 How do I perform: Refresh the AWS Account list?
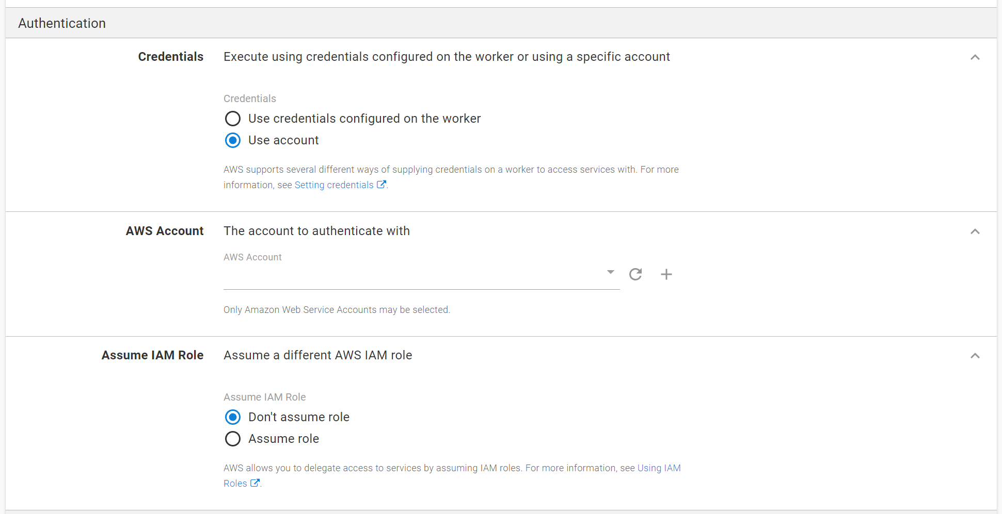(x=635, y=274)
